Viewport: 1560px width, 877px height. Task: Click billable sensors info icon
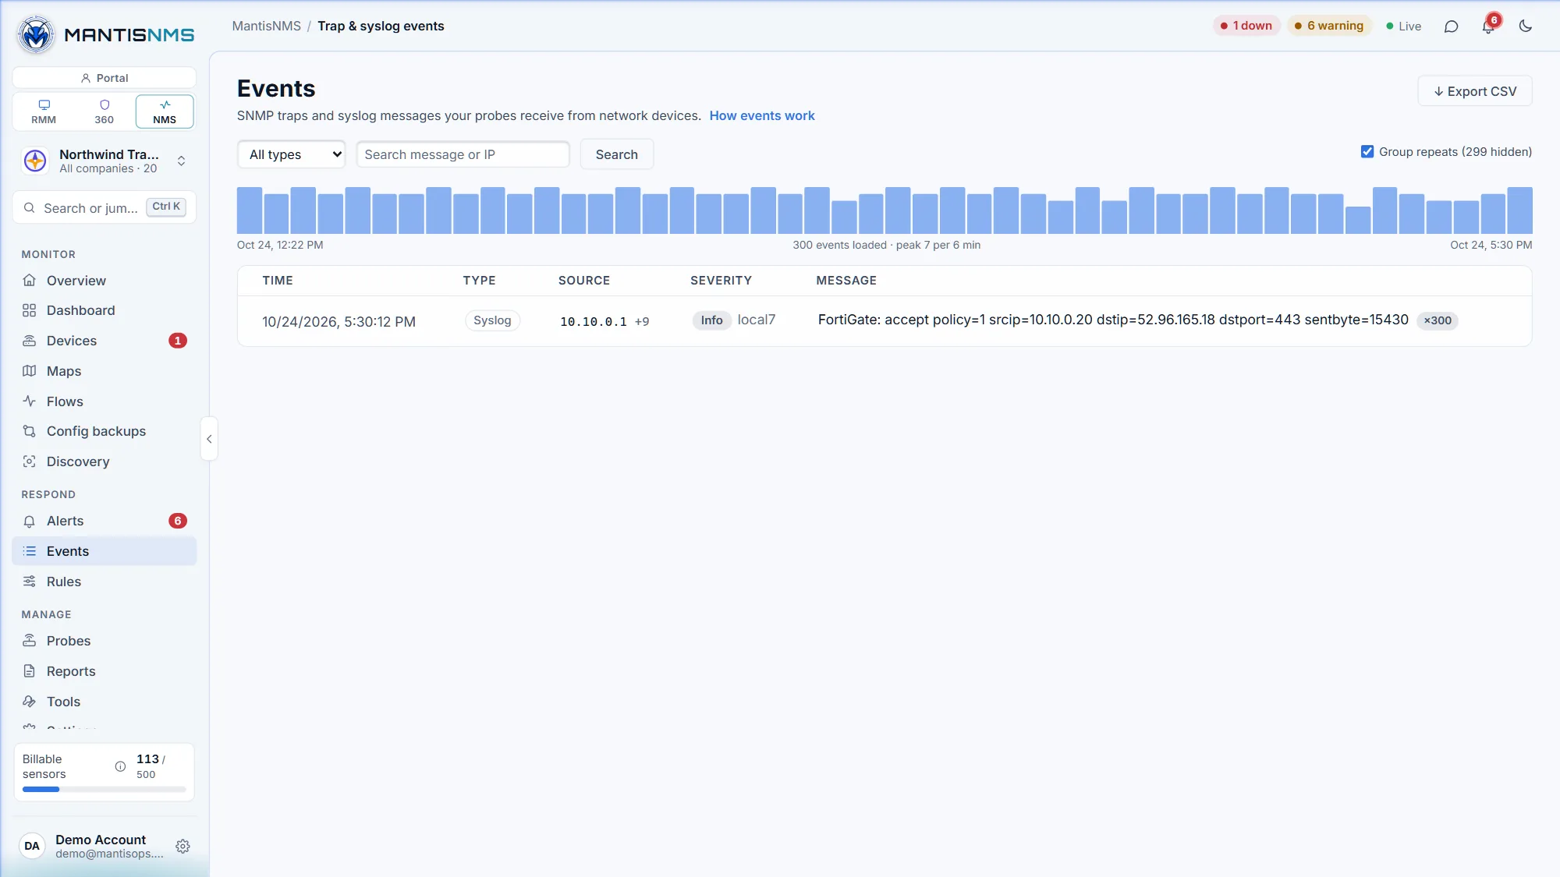point(120,766)
